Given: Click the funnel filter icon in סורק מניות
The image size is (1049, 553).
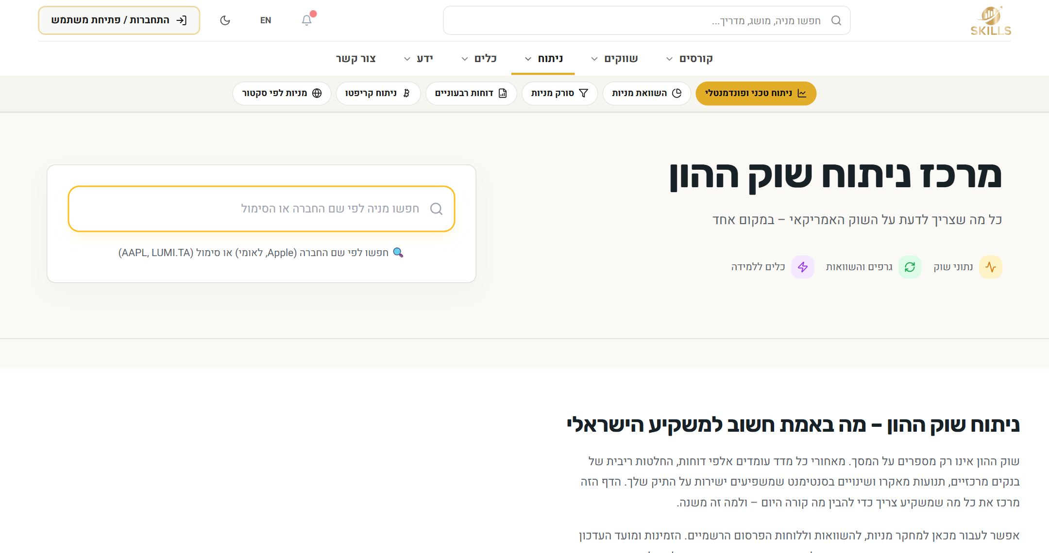Looking at the screenshot, I should tap(584, 93).
